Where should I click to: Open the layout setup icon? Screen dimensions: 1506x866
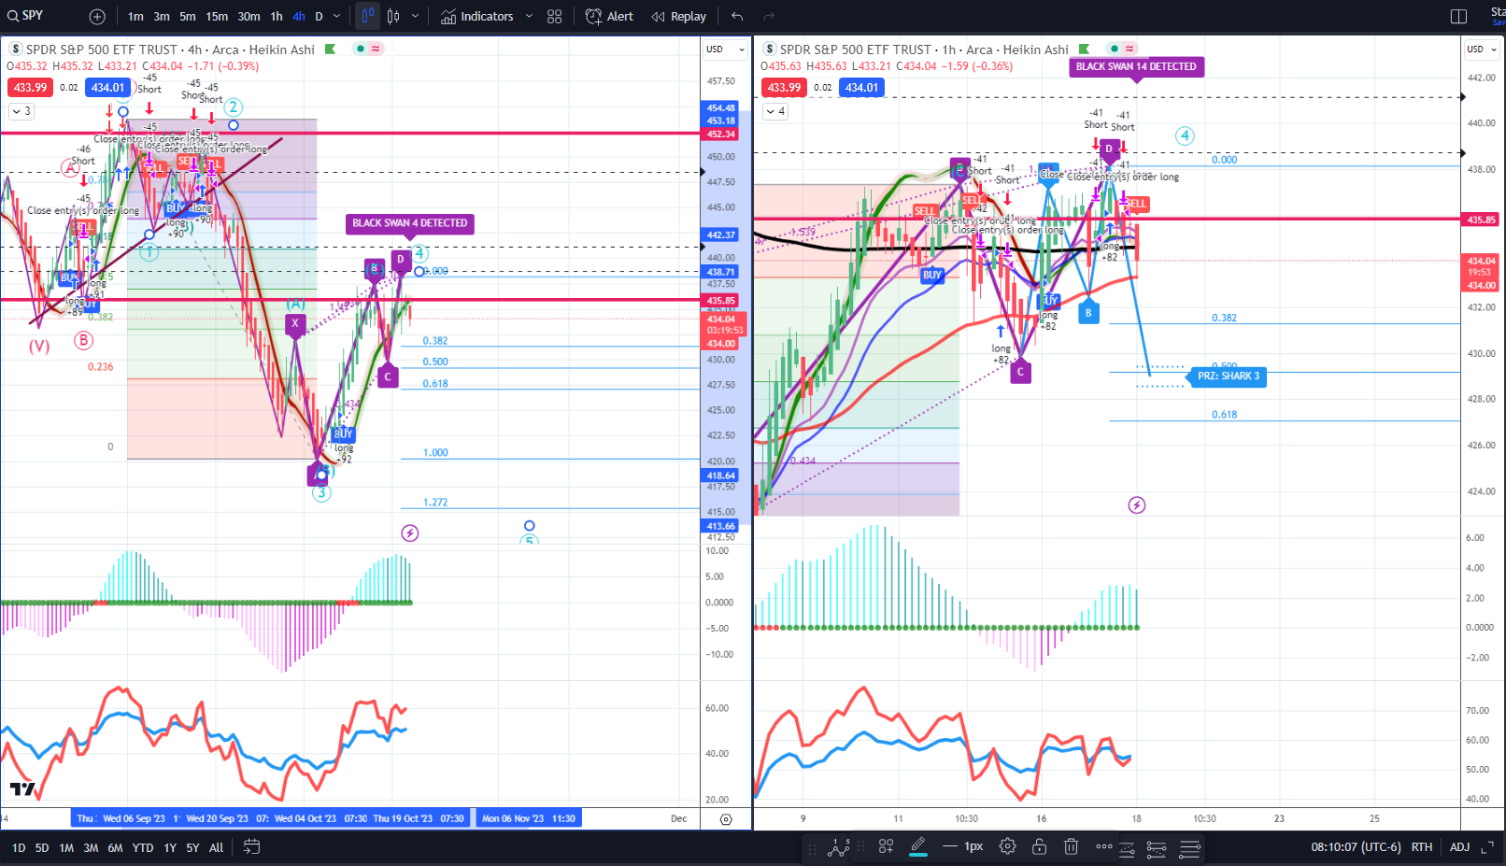1458,17
